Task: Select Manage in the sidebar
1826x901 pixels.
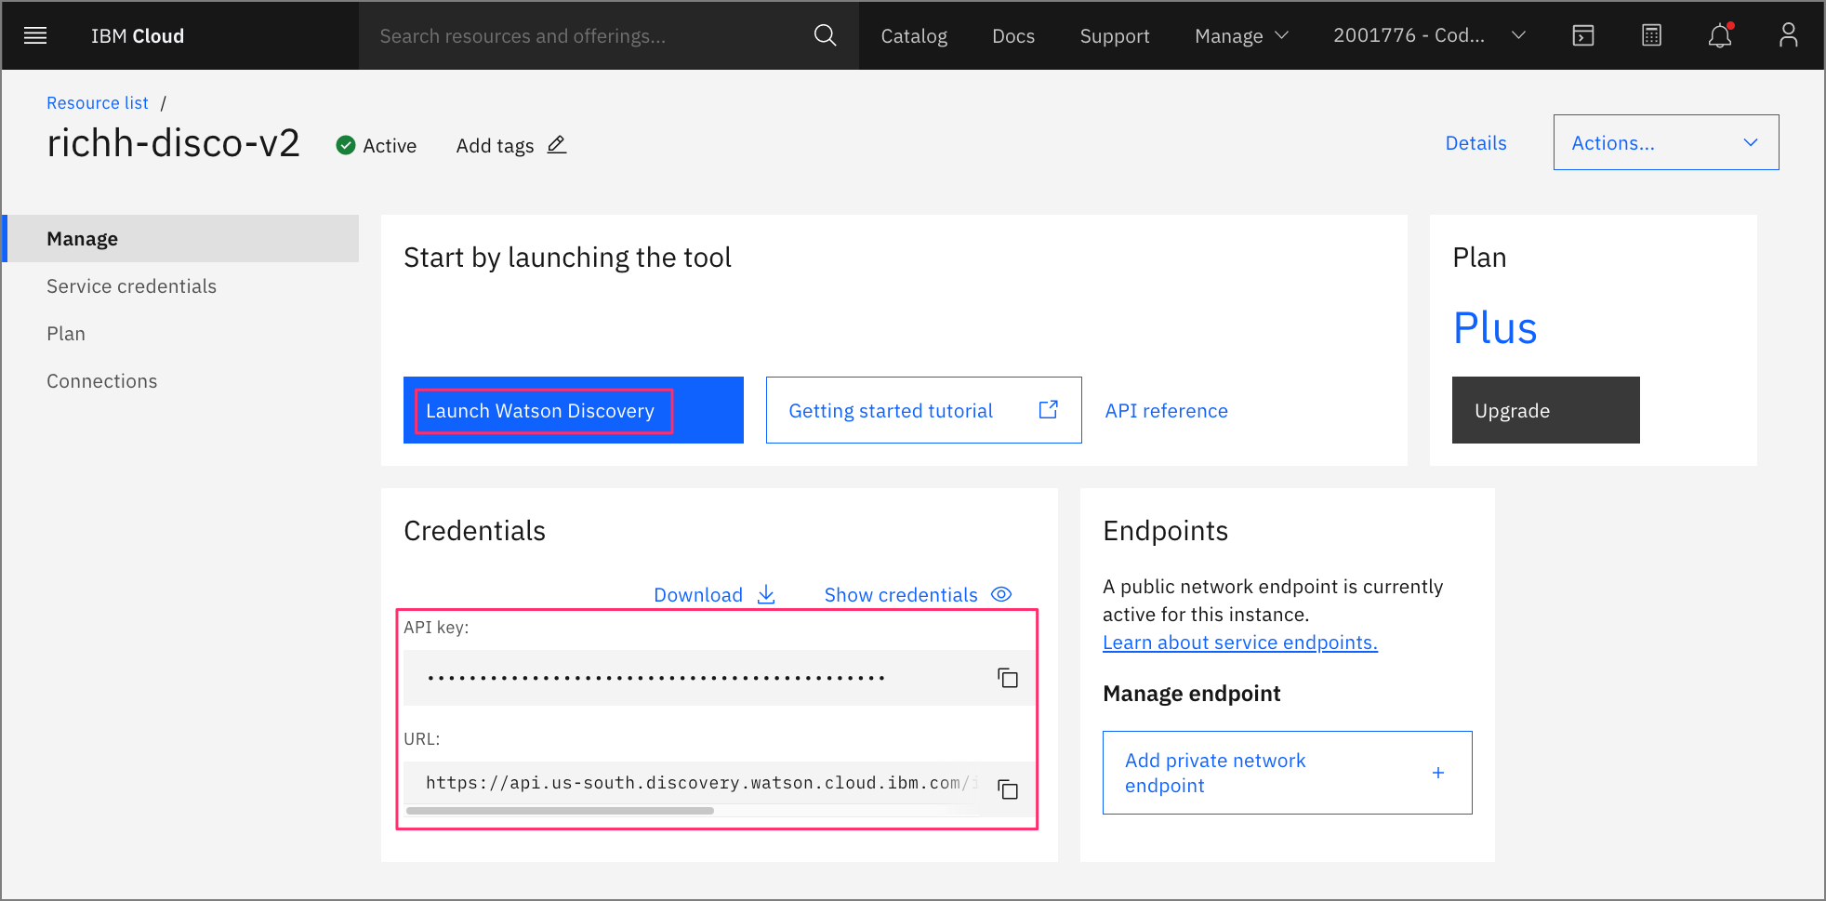Action: pyautogui.click(x=181, y=239)
